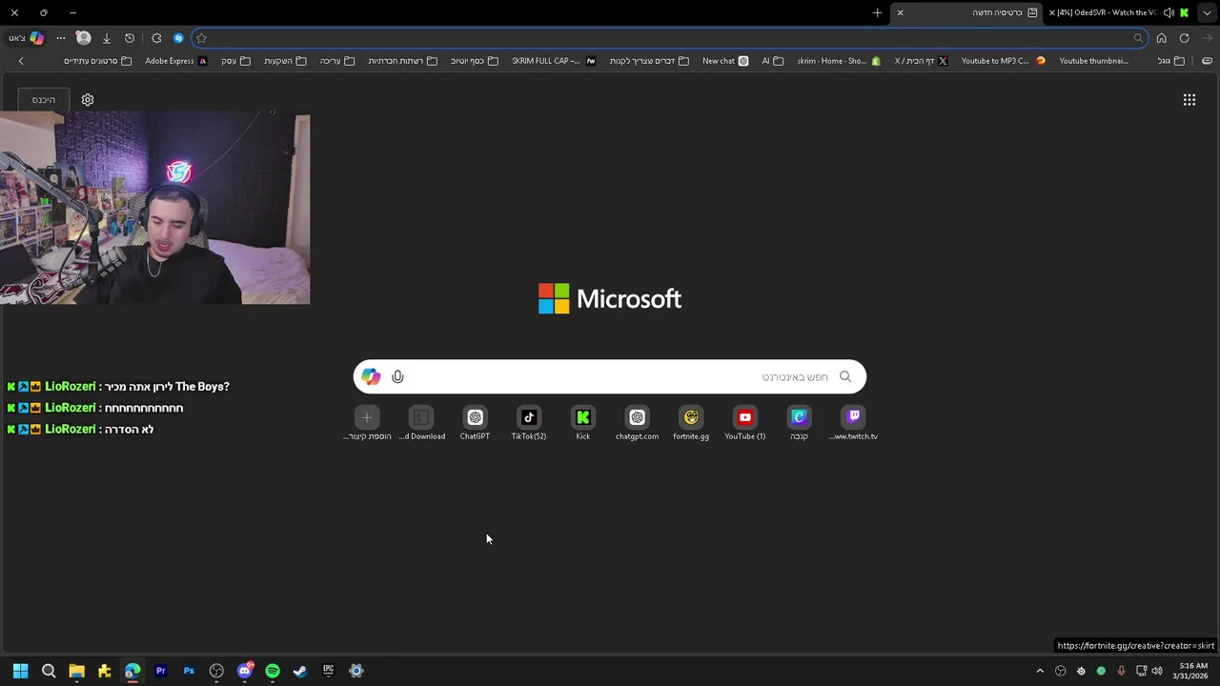Open the twitch.tv quick link

(853, 423)
